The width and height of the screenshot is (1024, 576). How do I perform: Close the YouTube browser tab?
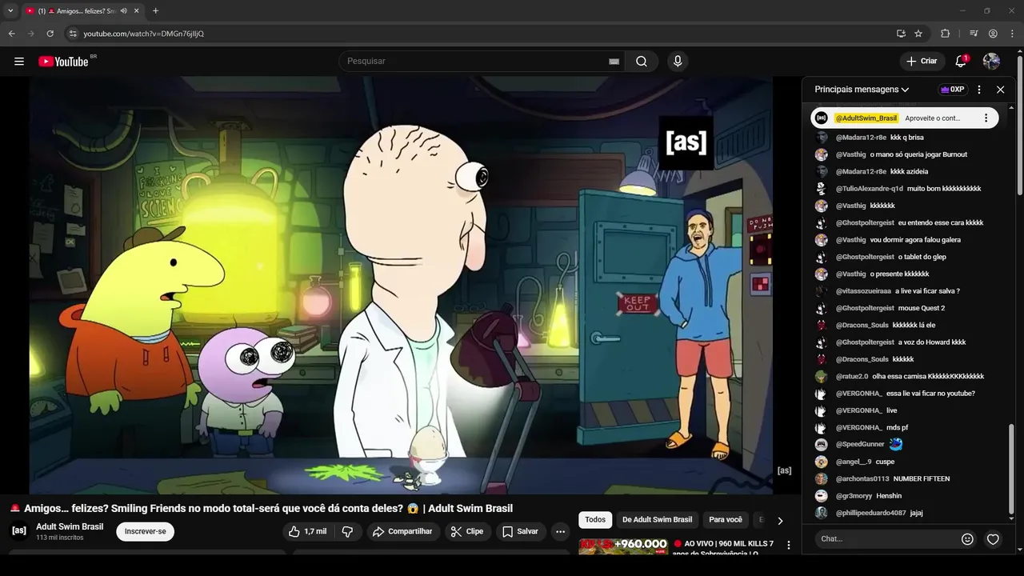[137, 11]
